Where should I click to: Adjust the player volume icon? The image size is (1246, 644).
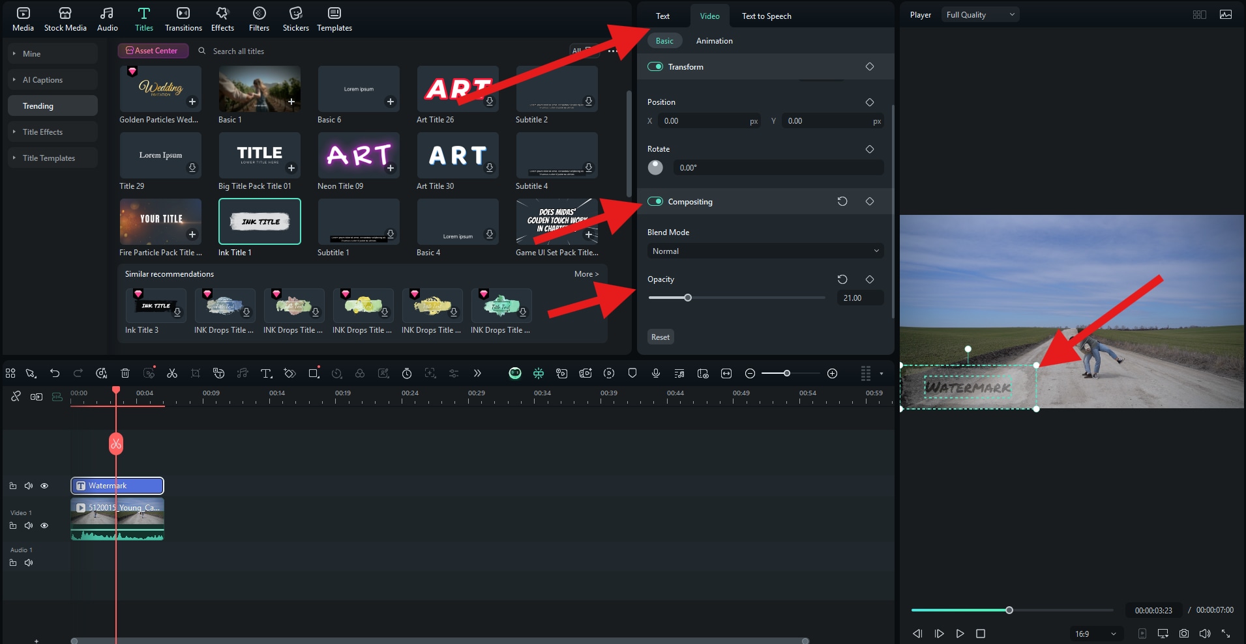point(1205,634)
